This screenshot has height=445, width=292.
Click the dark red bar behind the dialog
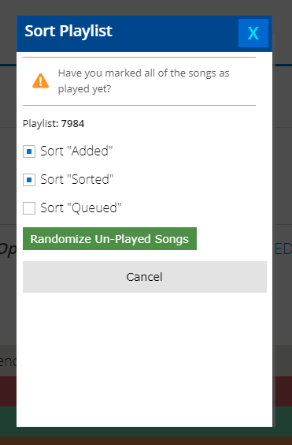click(282, 391)
